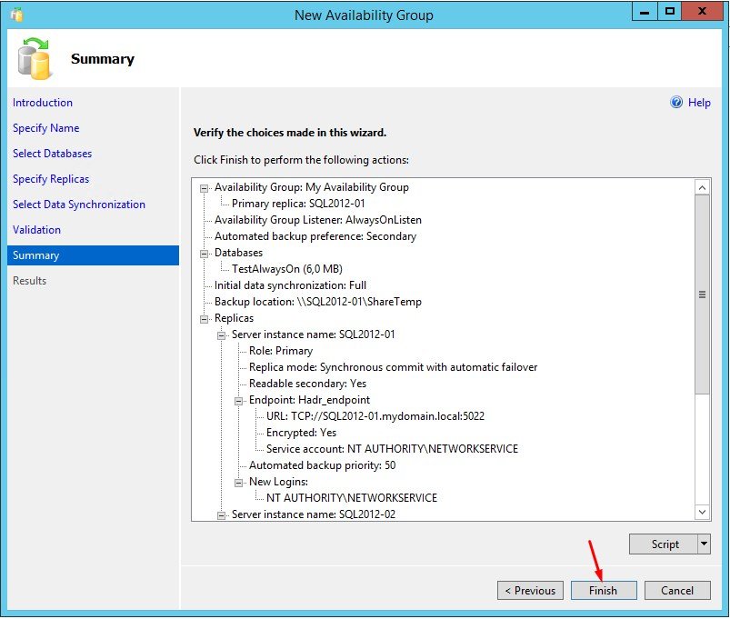
Task: Collapse the Replicas tree node
Action: pos(205,318)
